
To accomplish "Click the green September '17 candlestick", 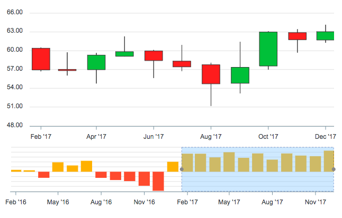I will click(x=240, y=75).
